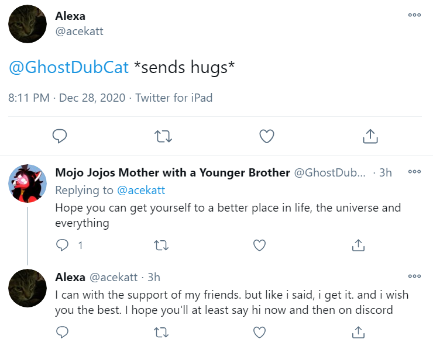Image resolution: width=433 pixels, height=346 pixels.
Task: Share the "better place in life" reply
Action: 359,245
